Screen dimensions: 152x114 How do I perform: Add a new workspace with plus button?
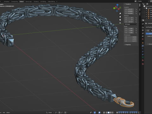click(x=57, y=2)
